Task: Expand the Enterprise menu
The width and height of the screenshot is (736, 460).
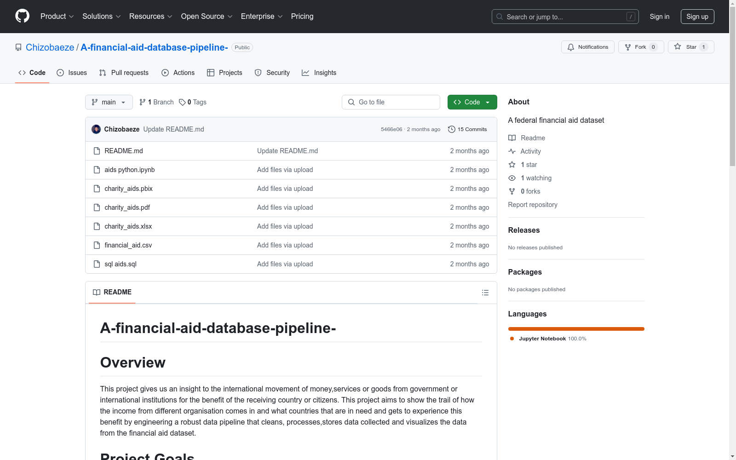Action: [x=262, y=16]
